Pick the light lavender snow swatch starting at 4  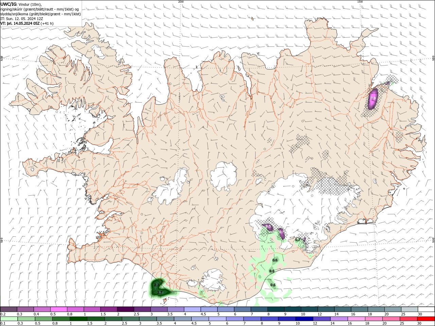coord(192,309)
